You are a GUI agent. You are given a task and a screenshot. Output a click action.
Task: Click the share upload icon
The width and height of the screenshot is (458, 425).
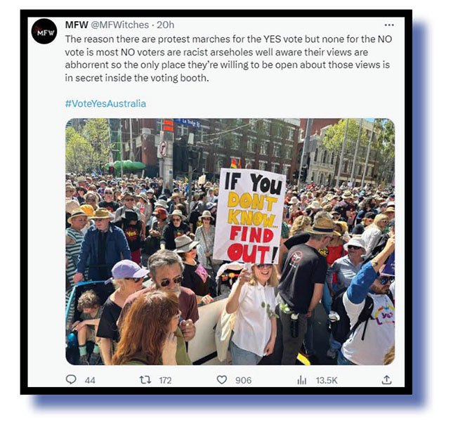pyautogui.click(x=386, y=380)
